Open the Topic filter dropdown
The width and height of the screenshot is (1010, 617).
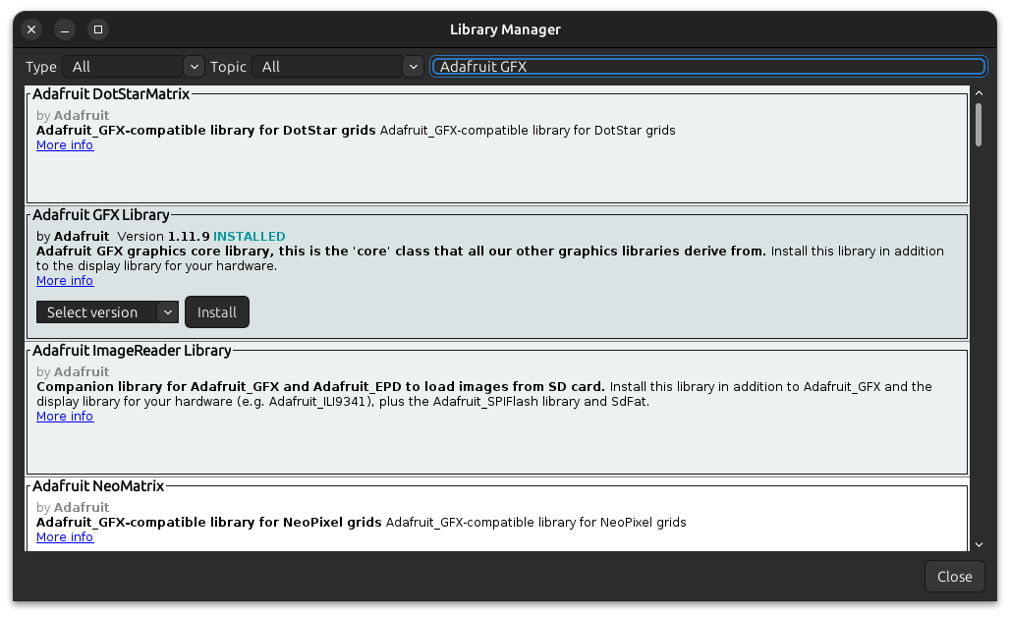click(x=338, y=67)
